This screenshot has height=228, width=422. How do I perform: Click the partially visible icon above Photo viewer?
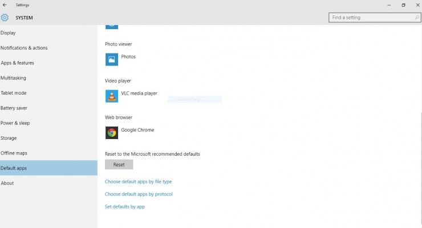tap(112, 26)
